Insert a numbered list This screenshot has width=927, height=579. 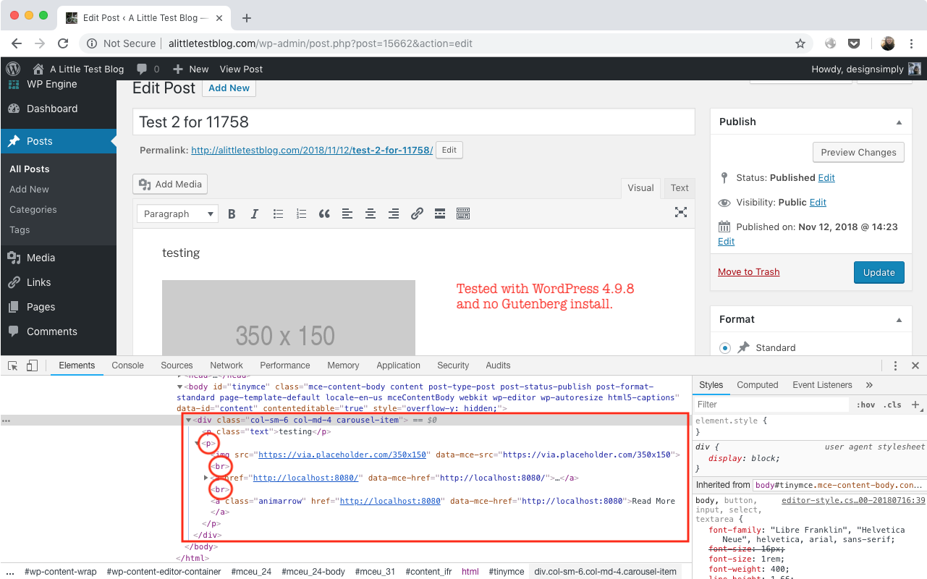(301, 214)
